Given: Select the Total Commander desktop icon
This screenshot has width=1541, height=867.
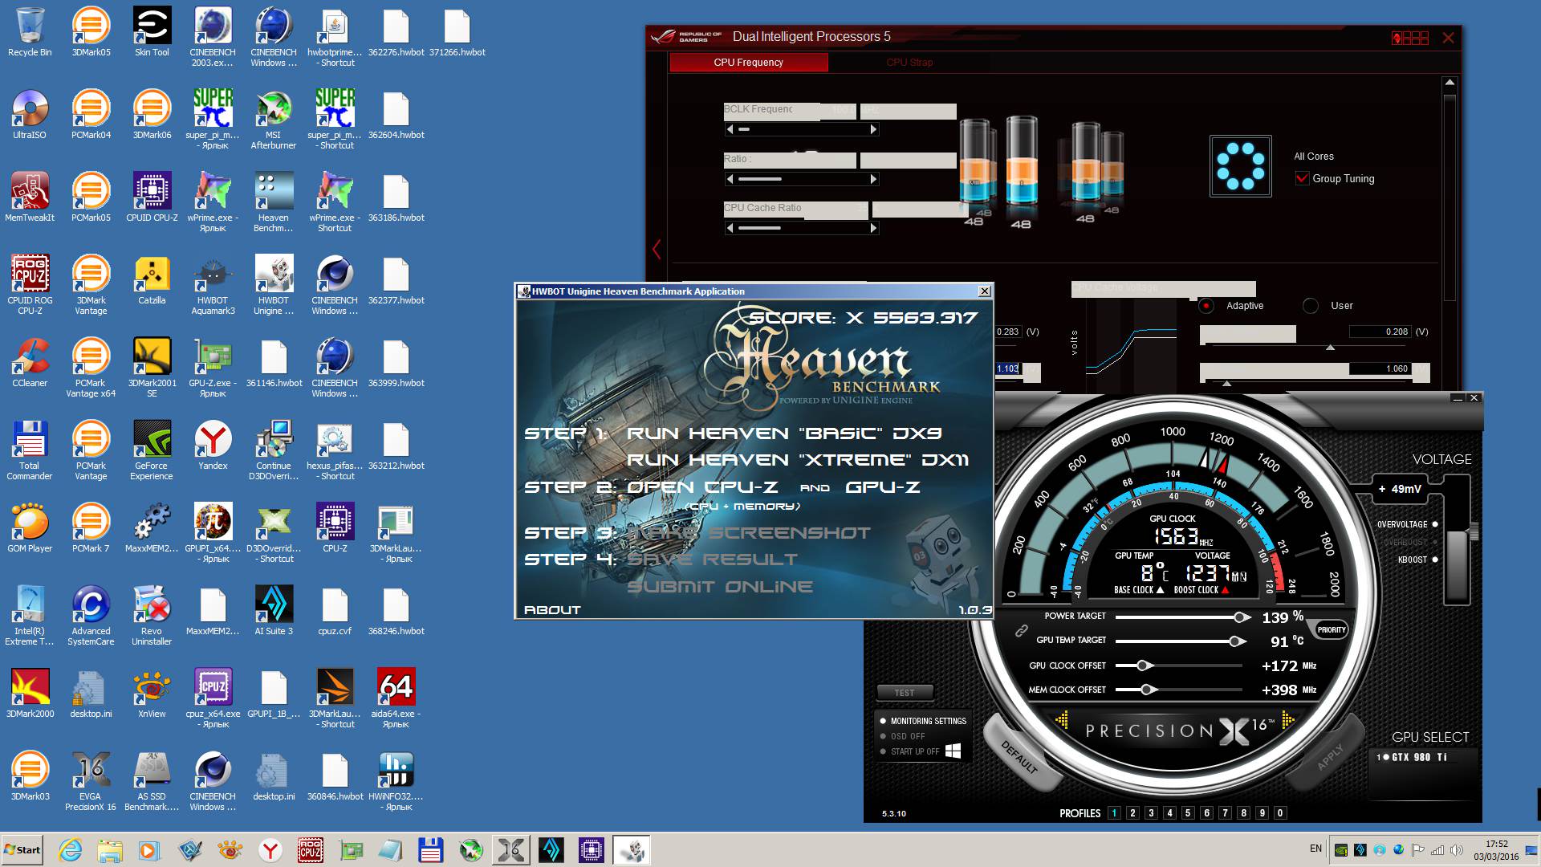Looking at the screenshot, I should pos(30,450).
